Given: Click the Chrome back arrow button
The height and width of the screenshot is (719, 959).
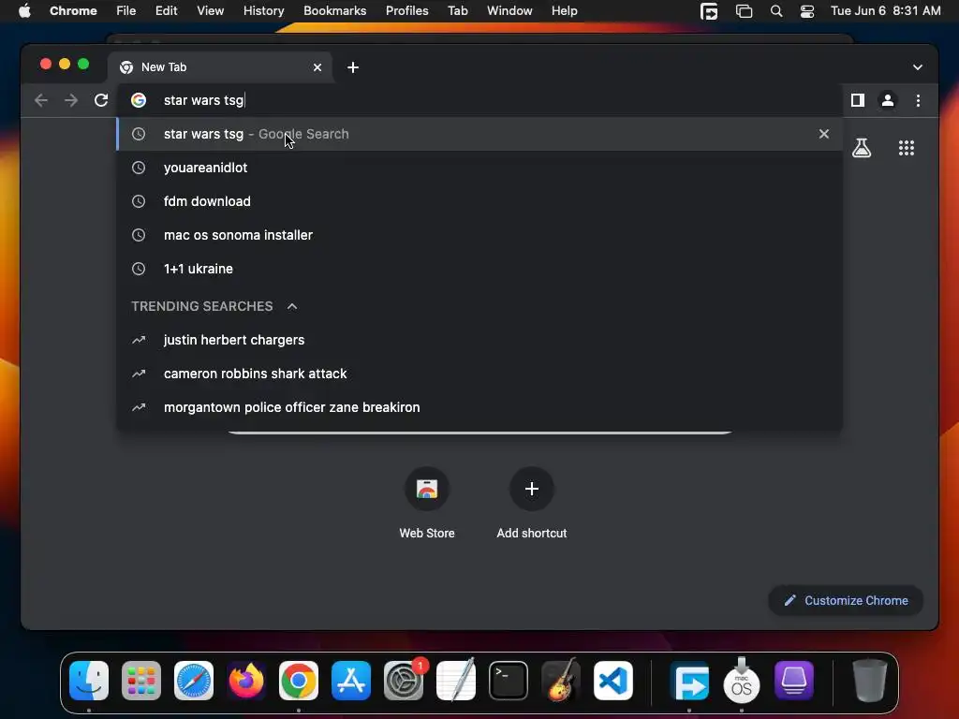Looking at the screenshot, I should (41, 100).
